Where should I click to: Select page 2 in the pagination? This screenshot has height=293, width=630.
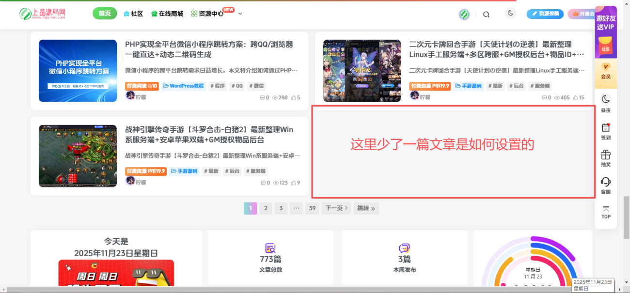(x=266, y=208)
